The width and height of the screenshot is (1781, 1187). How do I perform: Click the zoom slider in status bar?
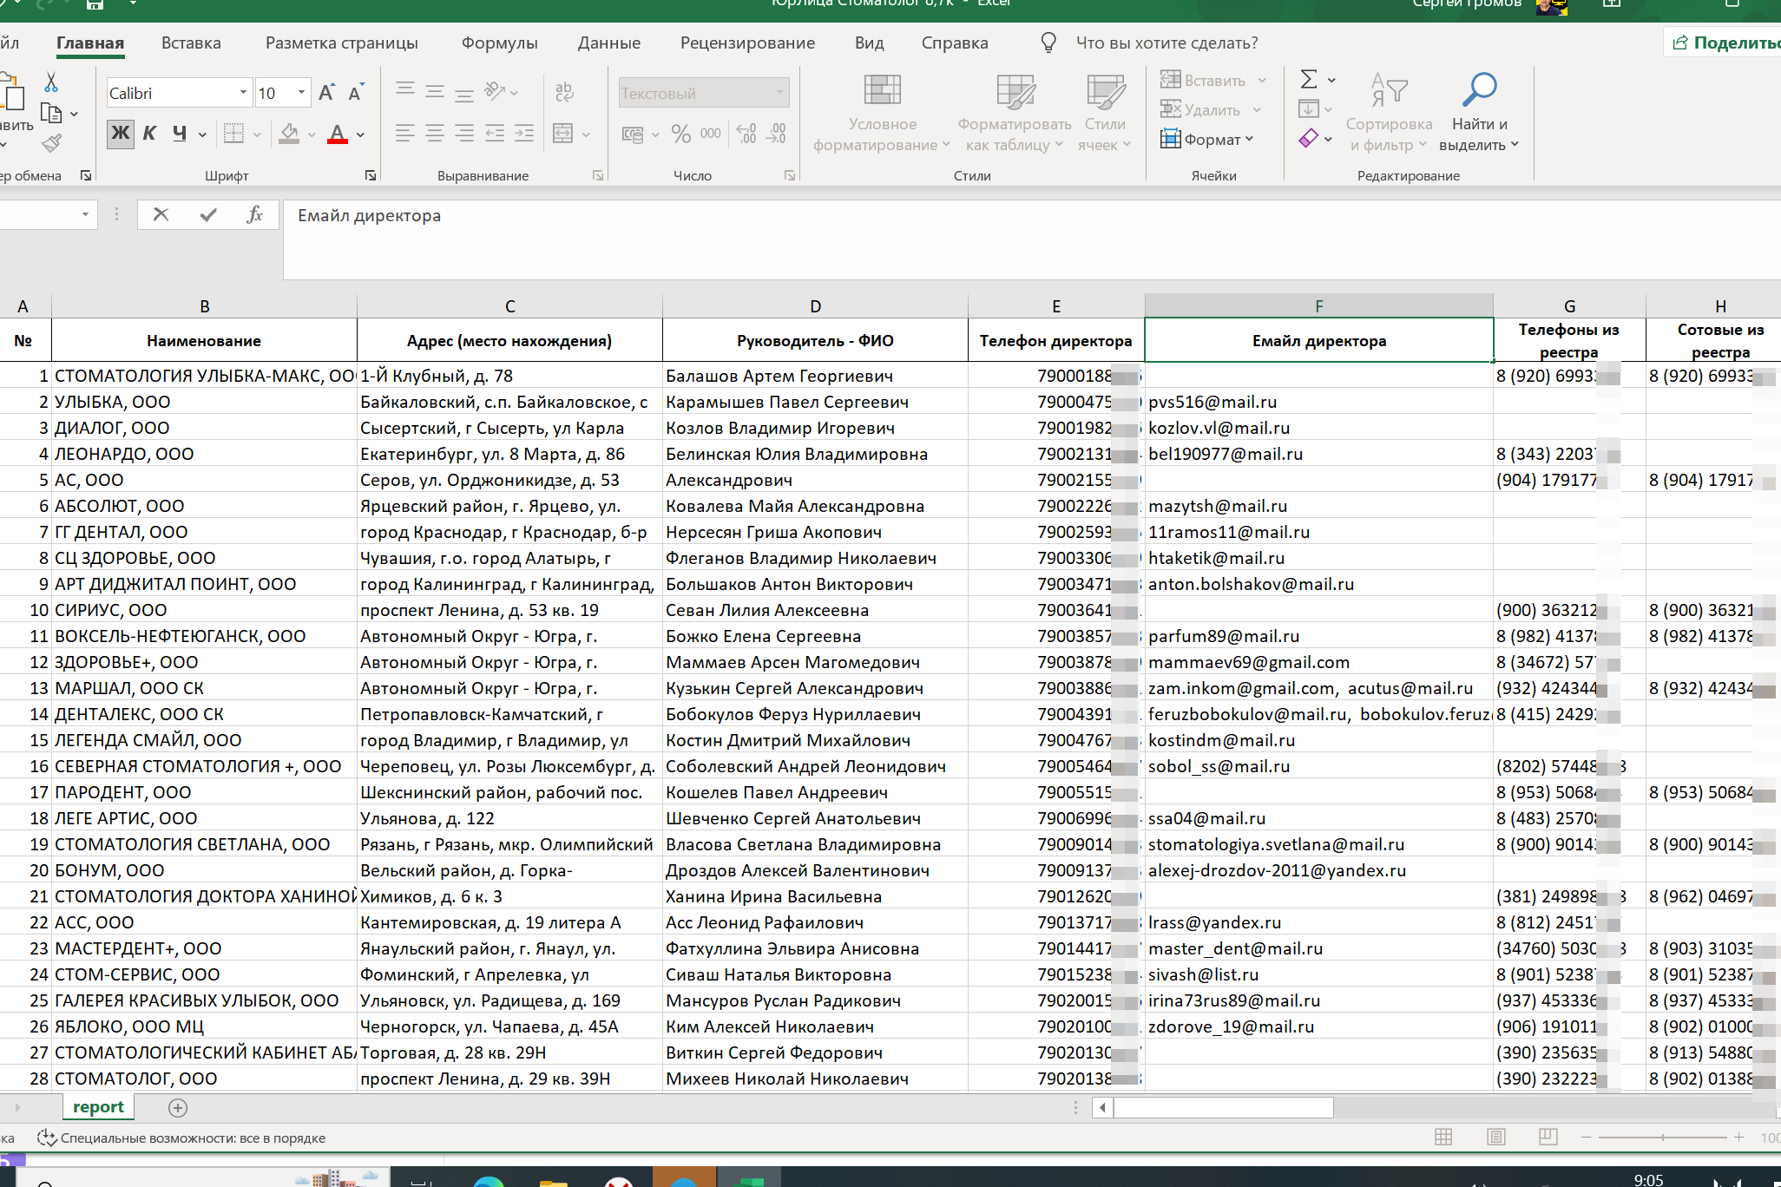tap(1662, 1138)
